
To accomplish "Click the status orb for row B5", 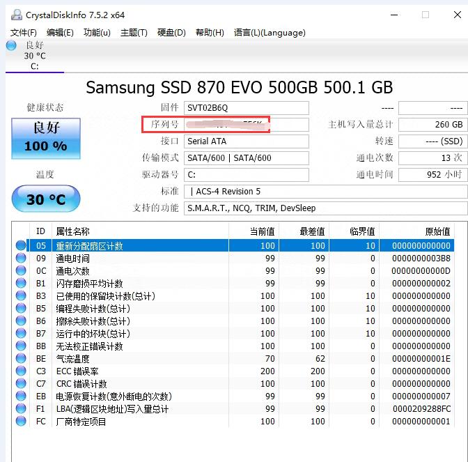I will 21,308.
